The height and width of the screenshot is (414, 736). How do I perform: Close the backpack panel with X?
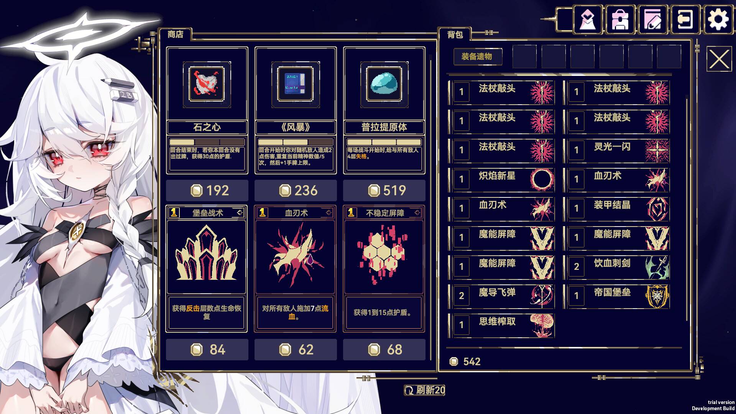pos(719,59)
